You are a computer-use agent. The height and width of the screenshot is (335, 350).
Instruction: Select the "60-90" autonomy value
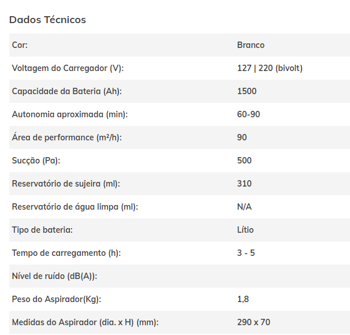coord(248,114)
